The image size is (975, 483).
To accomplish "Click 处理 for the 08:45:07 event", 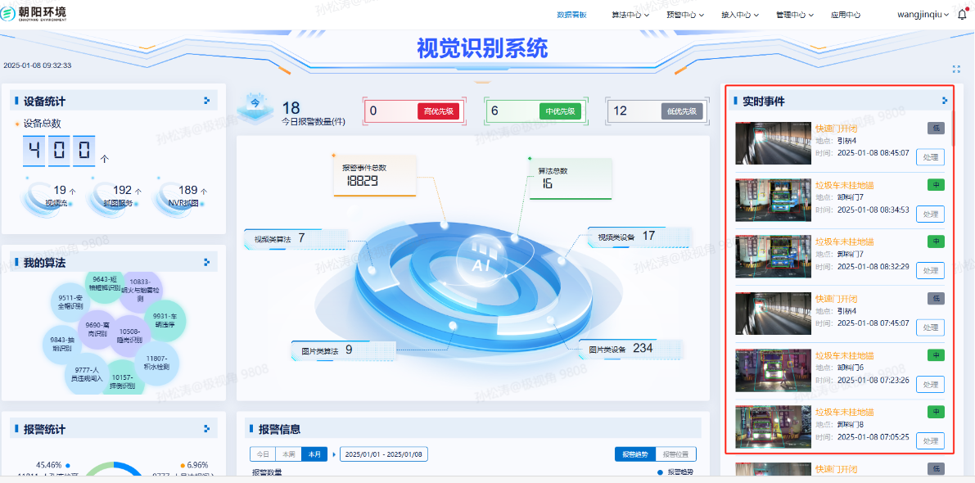I will pos(930,157).
